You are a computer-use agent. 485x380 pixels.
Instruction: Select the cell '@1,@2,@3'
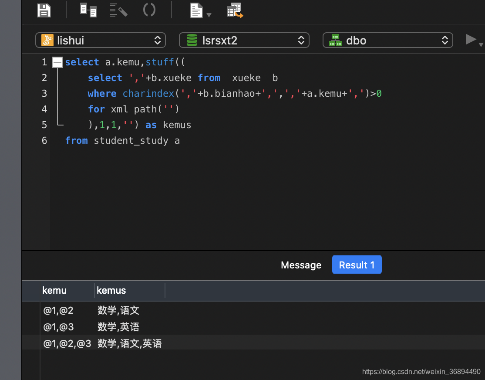pyautogui.click(x=67, y=343)
